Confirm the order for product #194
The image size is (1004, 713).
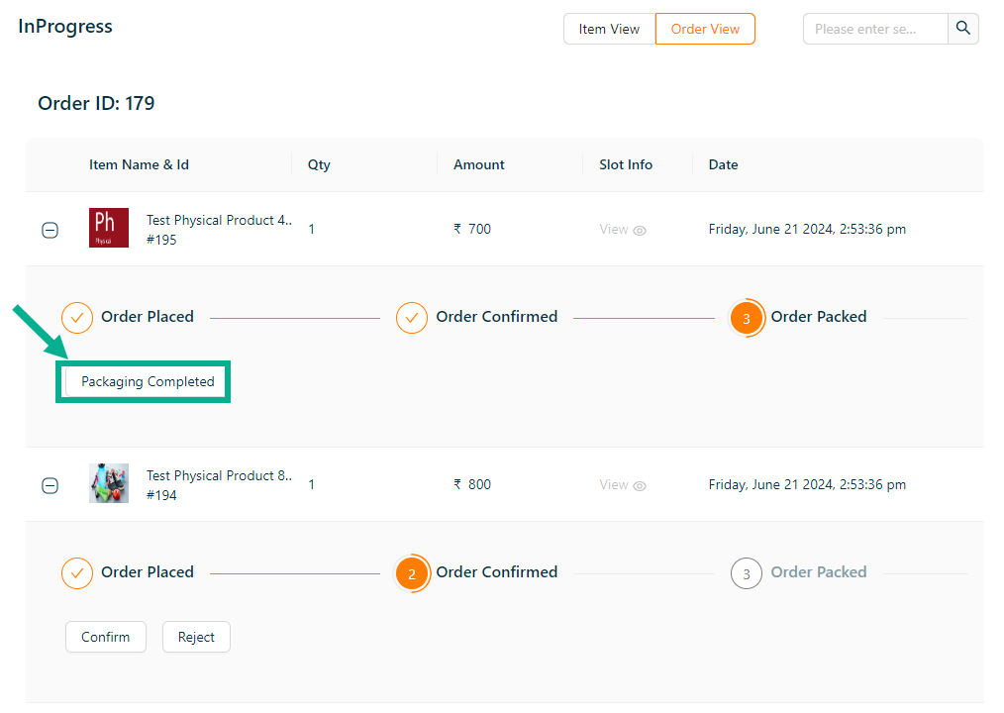[106, 637]
